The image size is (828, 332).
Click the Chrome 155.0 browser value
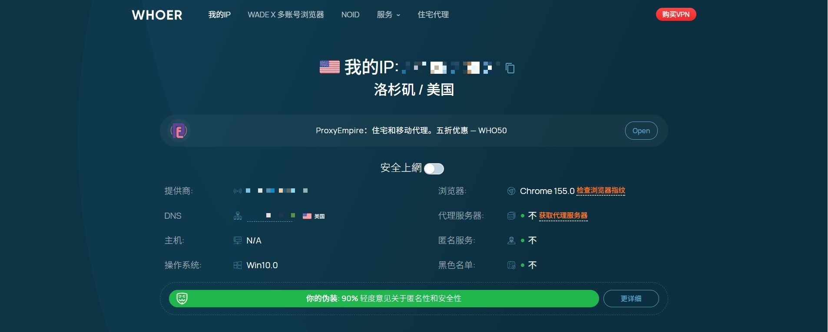[547, 191]
